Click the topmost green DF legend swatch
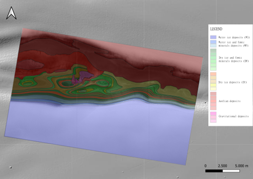The width and height of the screenshot is (253, 179). (x=213, y=51)
